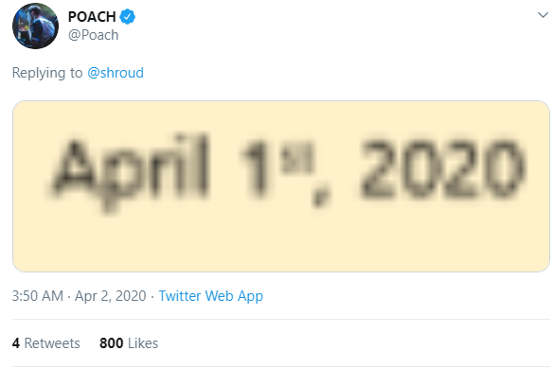Click the blue verified badge beside POACH

(127, 17)
